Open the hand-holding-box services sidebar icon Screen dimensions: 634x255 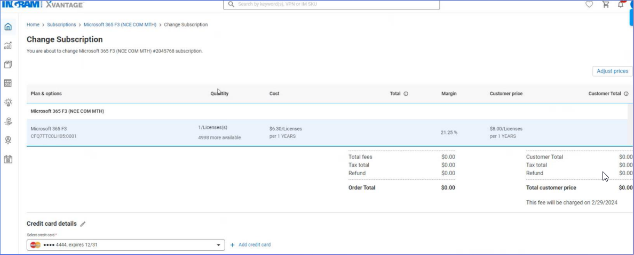[x=8, y=121]
